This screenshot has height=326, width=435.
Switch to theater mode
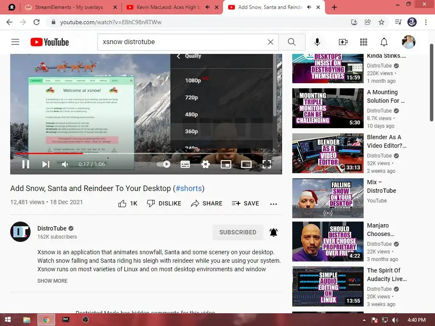click(246, 164)
